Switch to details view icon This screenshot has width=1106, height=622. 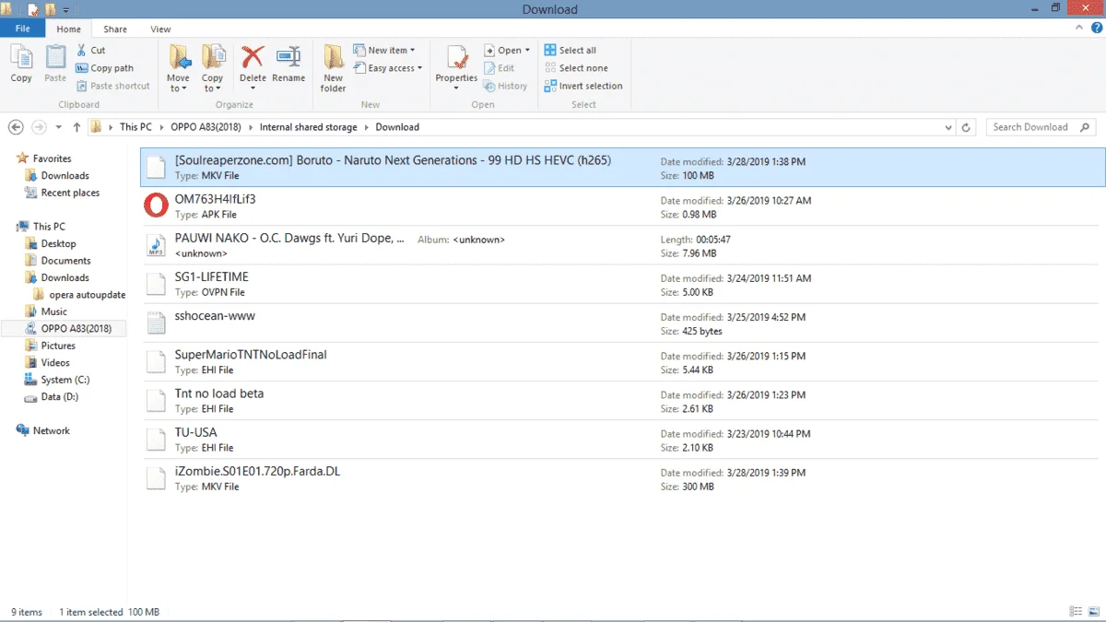pos(1076,612)
